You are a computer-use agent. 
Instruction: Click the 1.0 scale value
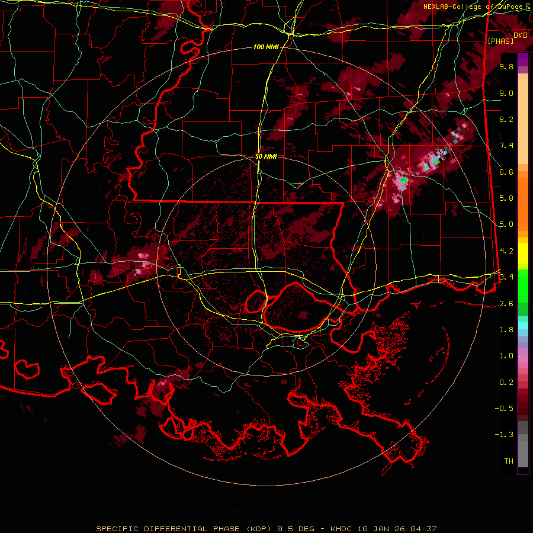pos(506,356)
